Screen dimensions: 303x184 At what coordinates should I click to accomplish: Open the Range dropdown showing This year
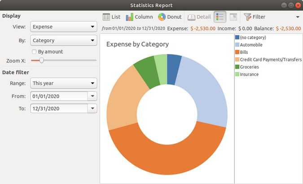tap(63, 83)
